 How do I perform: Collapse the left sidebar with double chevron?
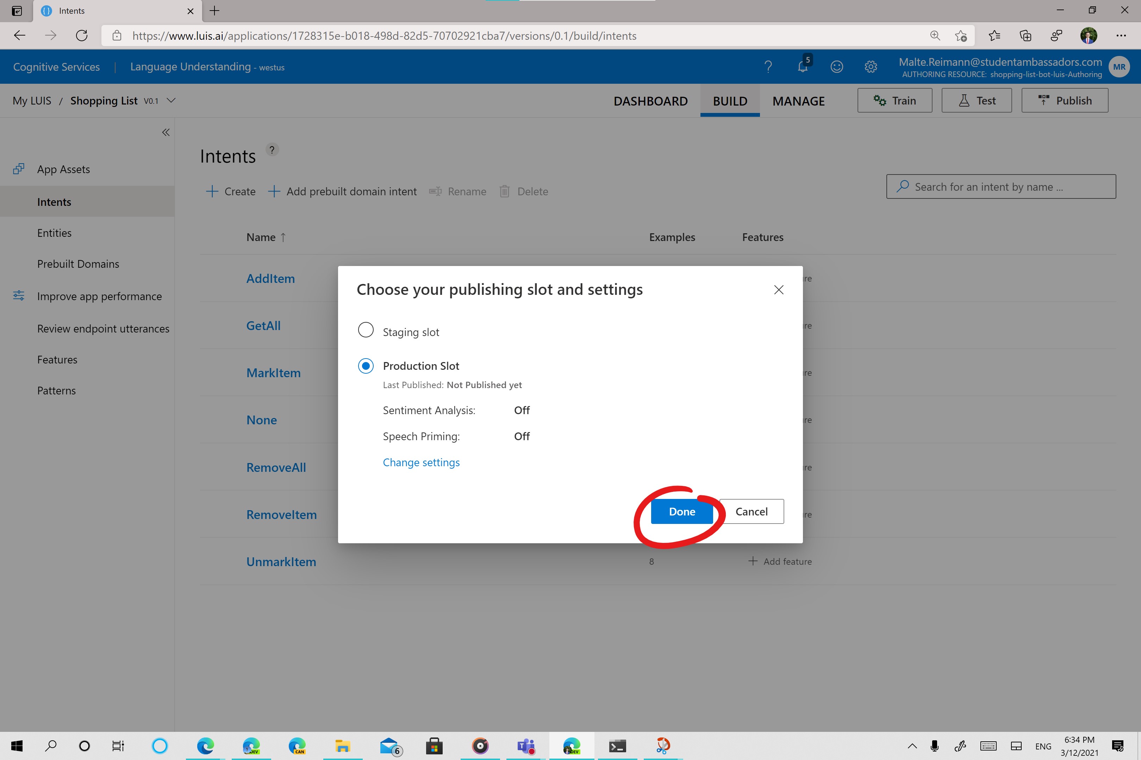coord(166,132)
